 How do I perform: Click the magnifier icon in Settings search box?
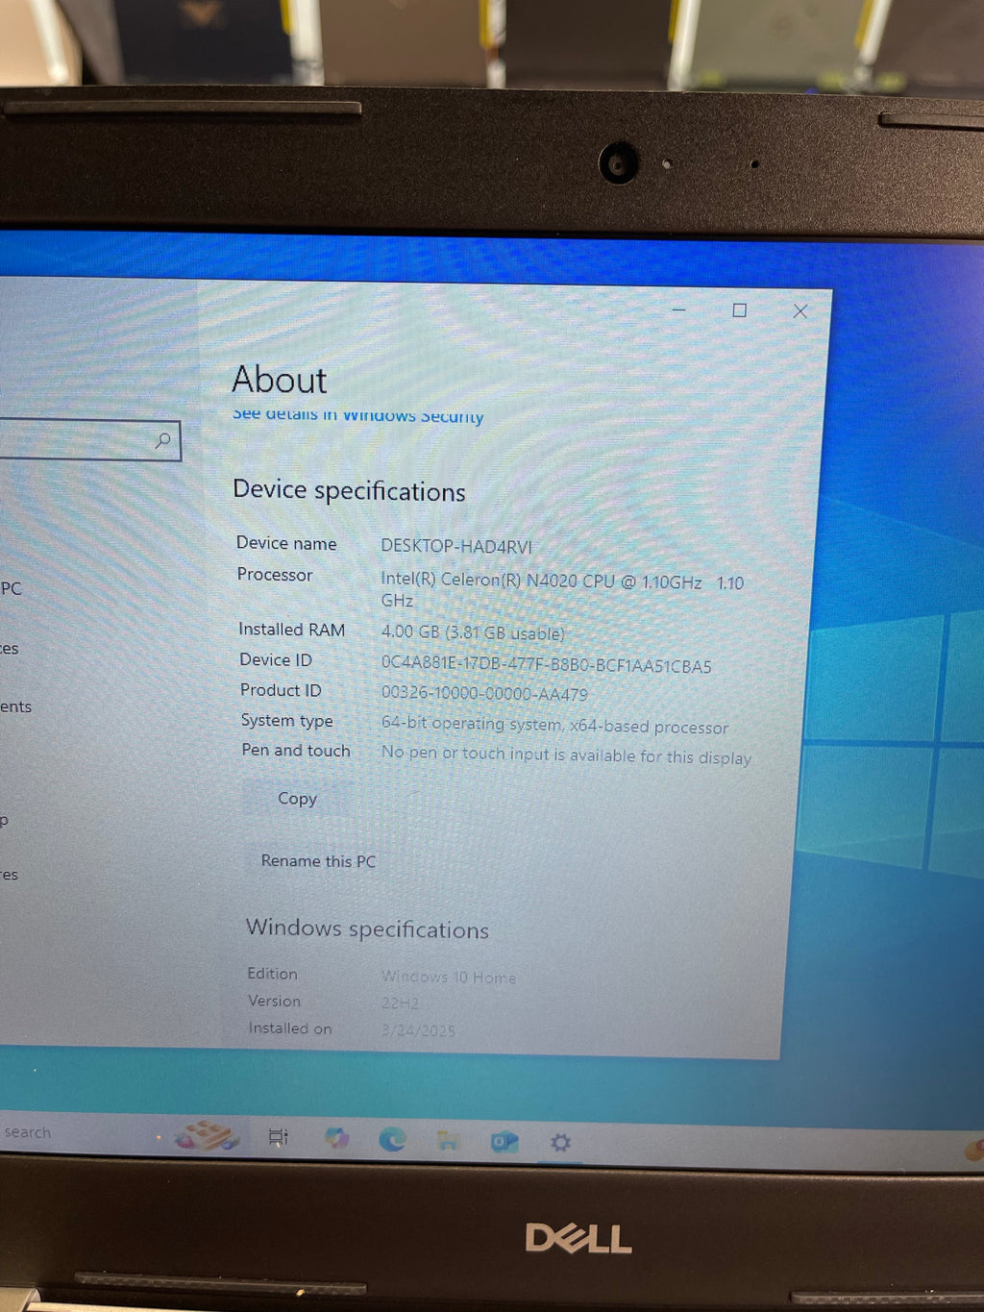pos(163,440)
